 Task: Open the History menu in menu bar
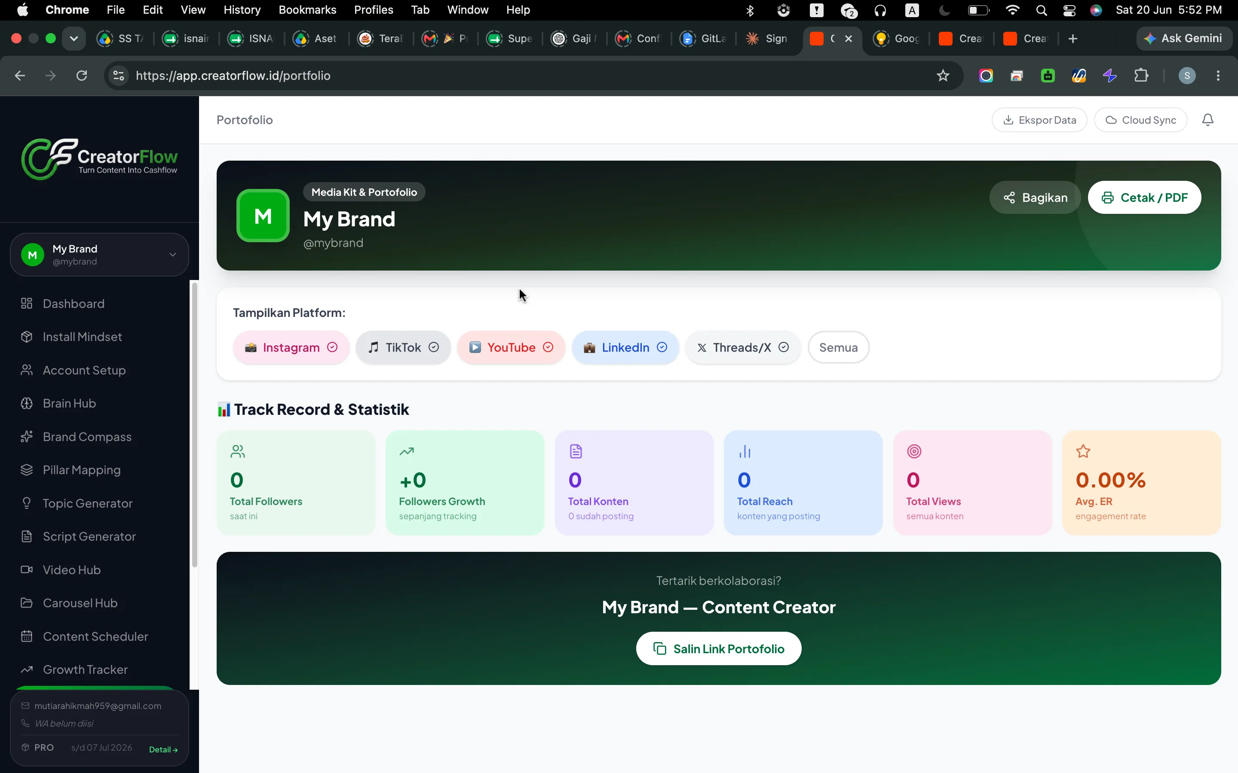(242, 10)
